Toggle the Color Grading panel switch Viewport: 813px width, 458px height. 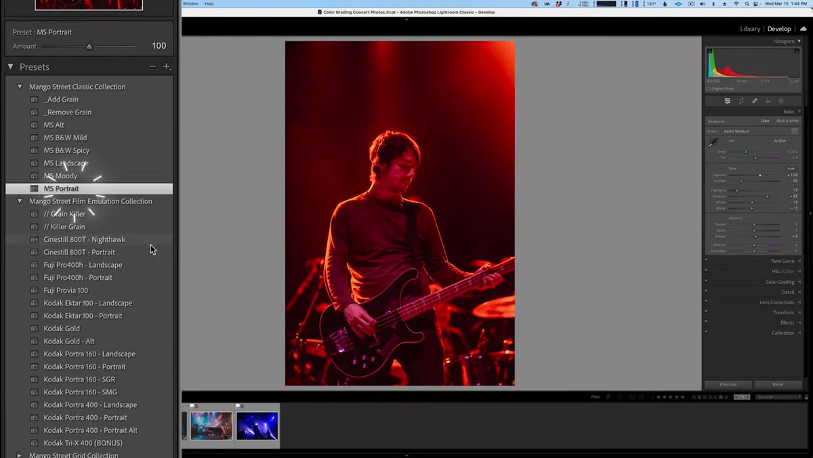[706, 282]
